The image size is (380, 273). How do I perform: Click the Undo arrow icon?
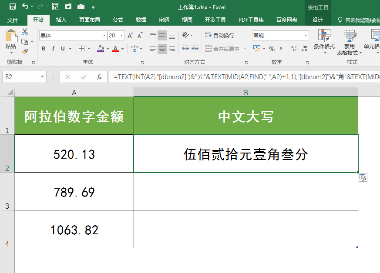point(25,6)
